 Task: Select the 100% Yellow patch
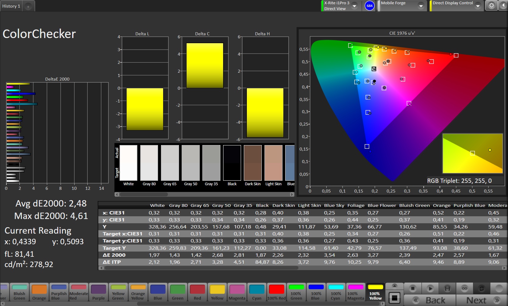pos(375,292)
